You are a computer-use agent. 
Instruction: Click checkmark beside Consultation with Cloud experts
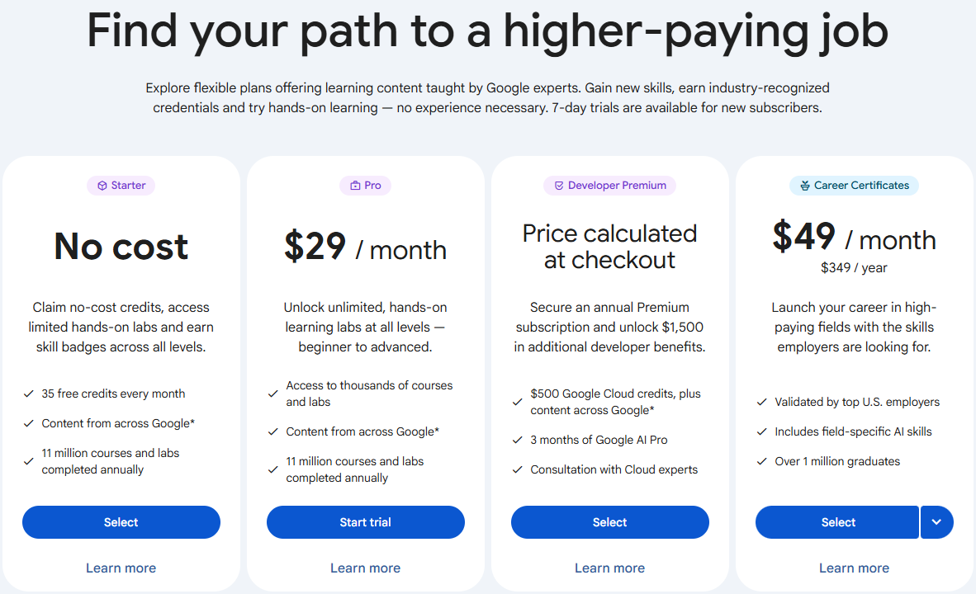pos(518,469)
